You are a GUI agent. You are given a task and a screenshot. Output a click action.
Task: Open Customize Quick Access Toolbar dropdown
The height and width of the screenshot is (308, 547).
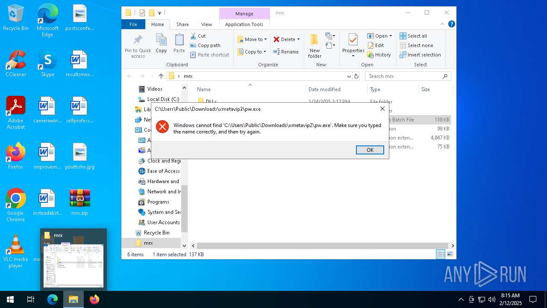(159, 13)
